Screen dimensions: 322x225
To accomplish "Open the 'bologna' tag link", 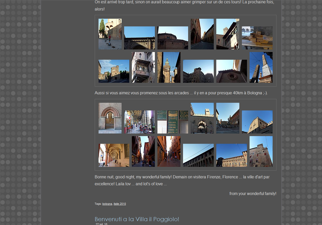I will pyautogui.click(x=107, y=204).
